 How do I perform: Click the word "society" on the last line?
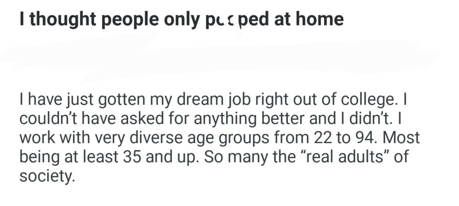(45, 176)
